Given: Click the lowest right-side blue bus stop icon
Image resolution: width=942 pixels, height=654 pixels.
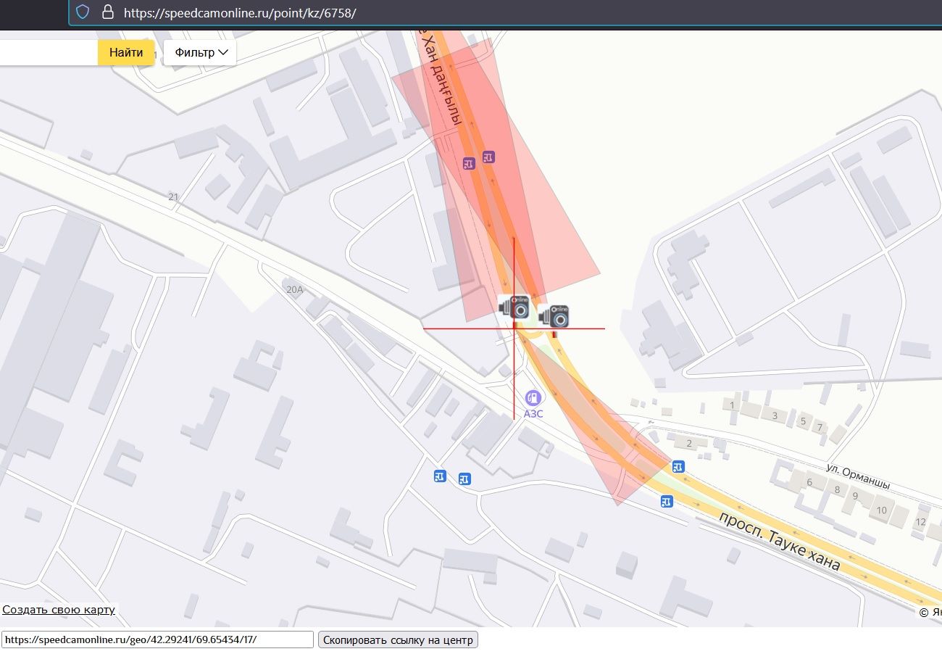Looking at the screenshot, I should [667, 501].
